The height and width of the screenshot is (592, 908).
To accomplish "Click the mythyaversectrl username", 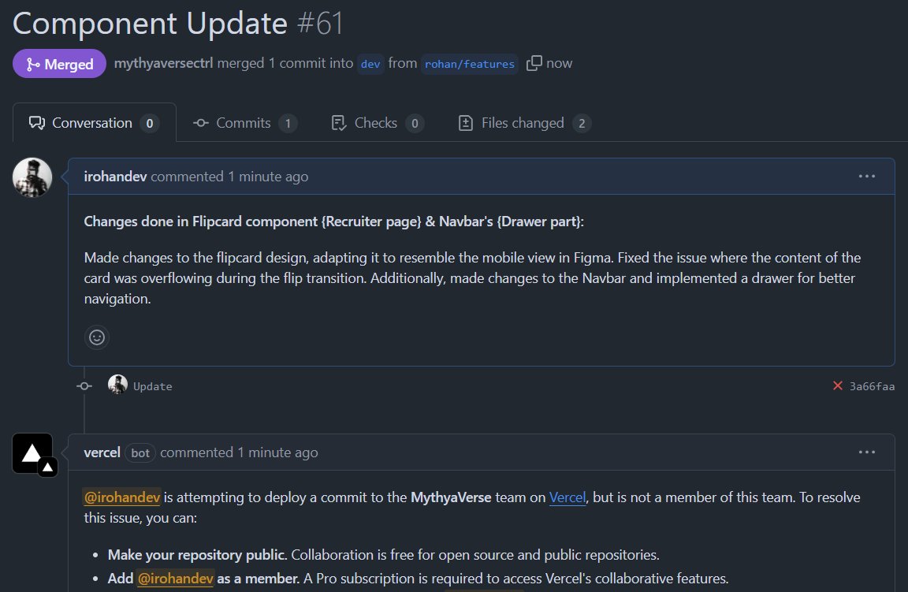I will pyautogui.click(x=163, y=63).
